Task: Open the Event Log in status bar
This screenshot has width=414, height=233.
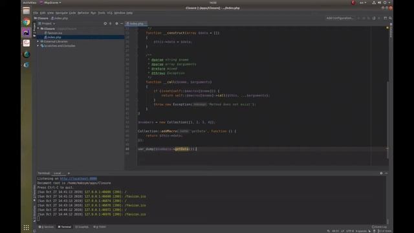Action: pos(380,227)
